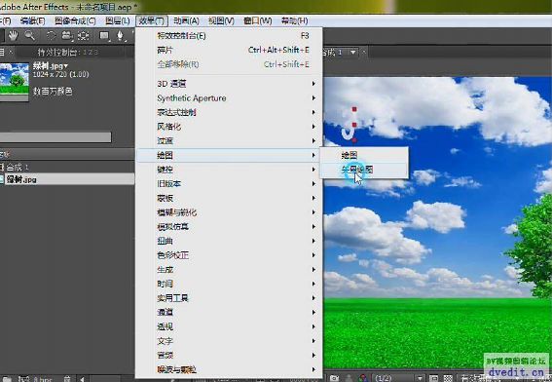The image size is (552, 382).
Task: Open the 合成 1 viewer tab dropdown
Action: click(x=353, y=53)
